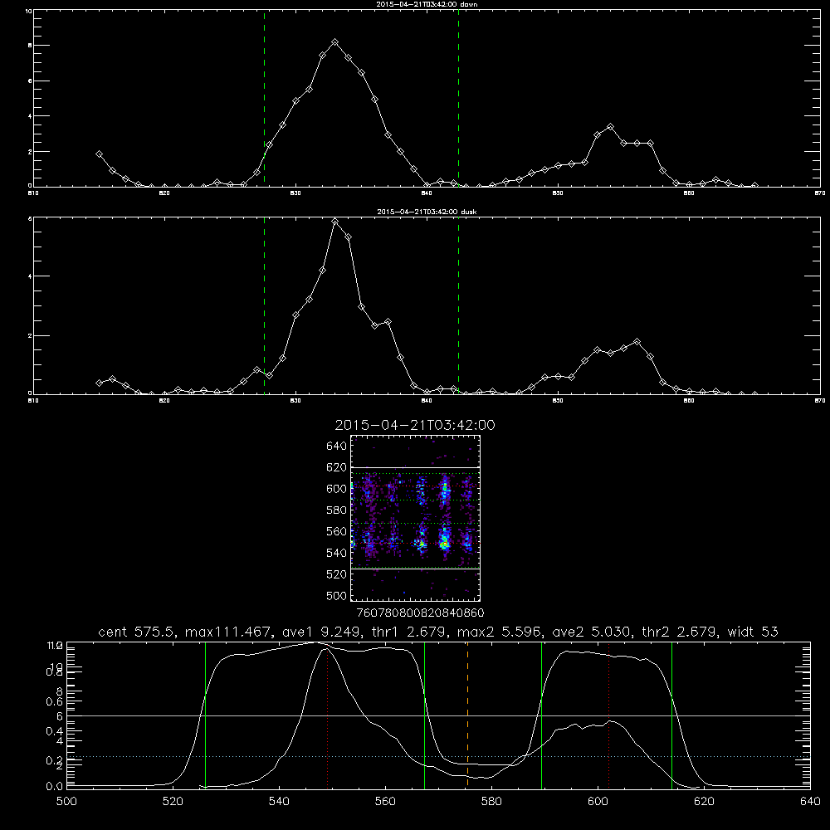Click the dusk plot title '2015-04-21T03:42:00 dusk'
The image size is (830, 830).
click(x=427, y=212)
